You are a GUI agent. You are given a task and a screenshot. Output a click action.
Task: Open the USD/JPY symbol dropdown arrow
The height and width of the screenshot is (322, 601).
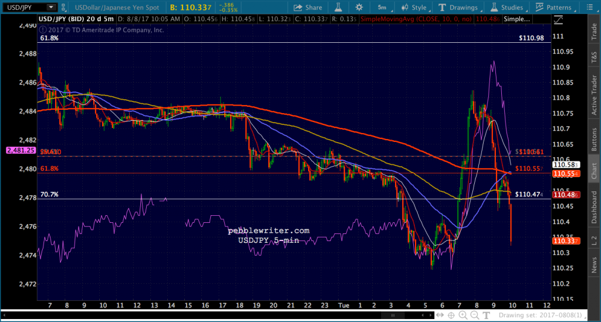(51, 7)
